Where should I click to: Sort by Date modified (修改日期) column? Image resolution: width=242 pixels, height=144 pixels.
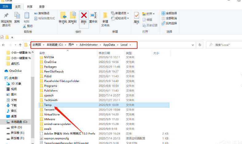tap(104, 53)
